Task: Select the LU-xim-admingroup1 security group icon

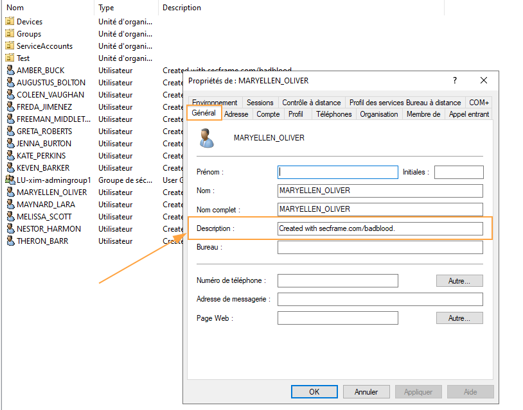Action: click(12, 180)
